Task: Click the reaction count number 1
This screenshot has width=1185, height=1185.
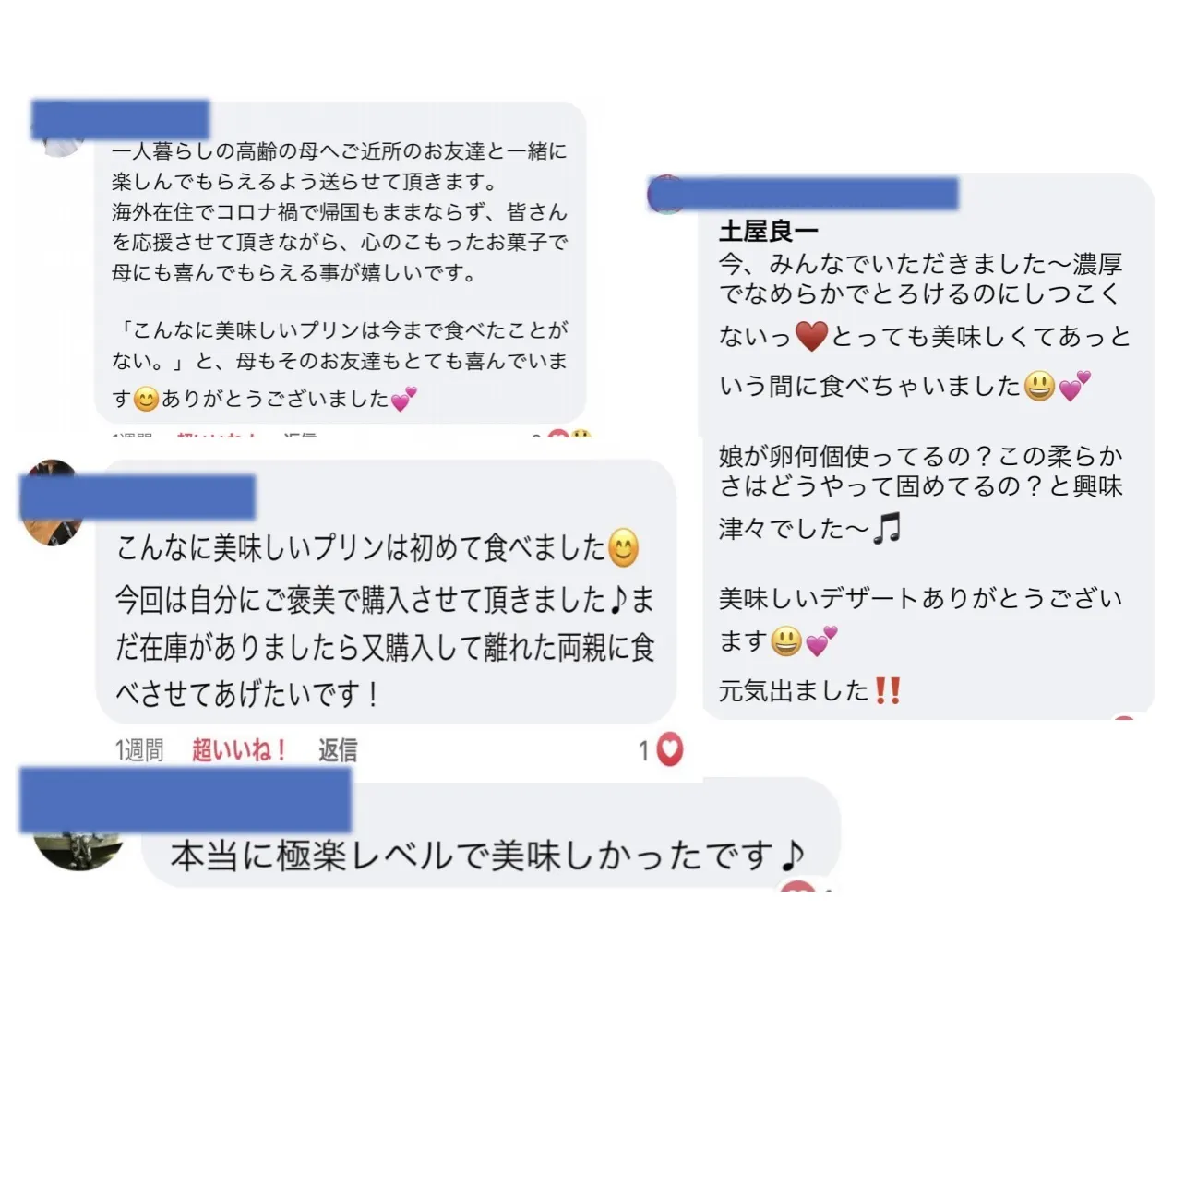Action: [x=644, y=751]
